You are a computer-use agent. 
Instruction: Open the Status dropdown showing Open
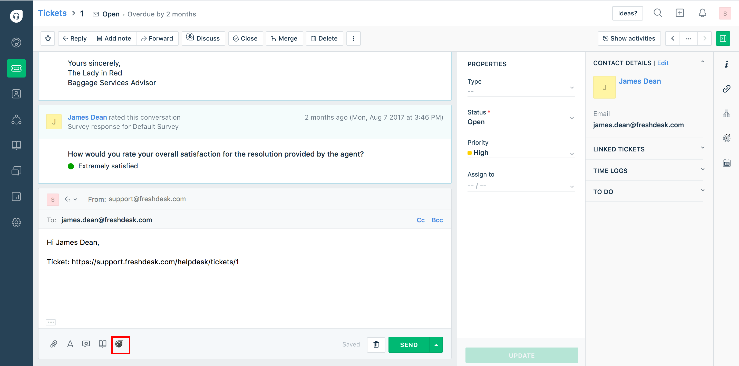[521, 118]
